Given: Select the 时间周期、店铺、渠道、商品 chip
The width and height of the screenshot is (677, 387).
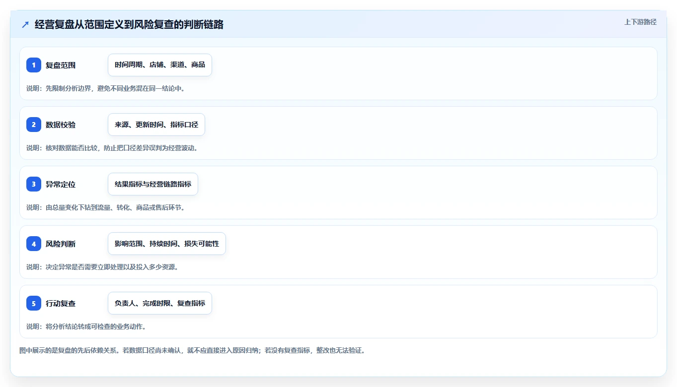Looking at the screenshot, I should [160, 65].
